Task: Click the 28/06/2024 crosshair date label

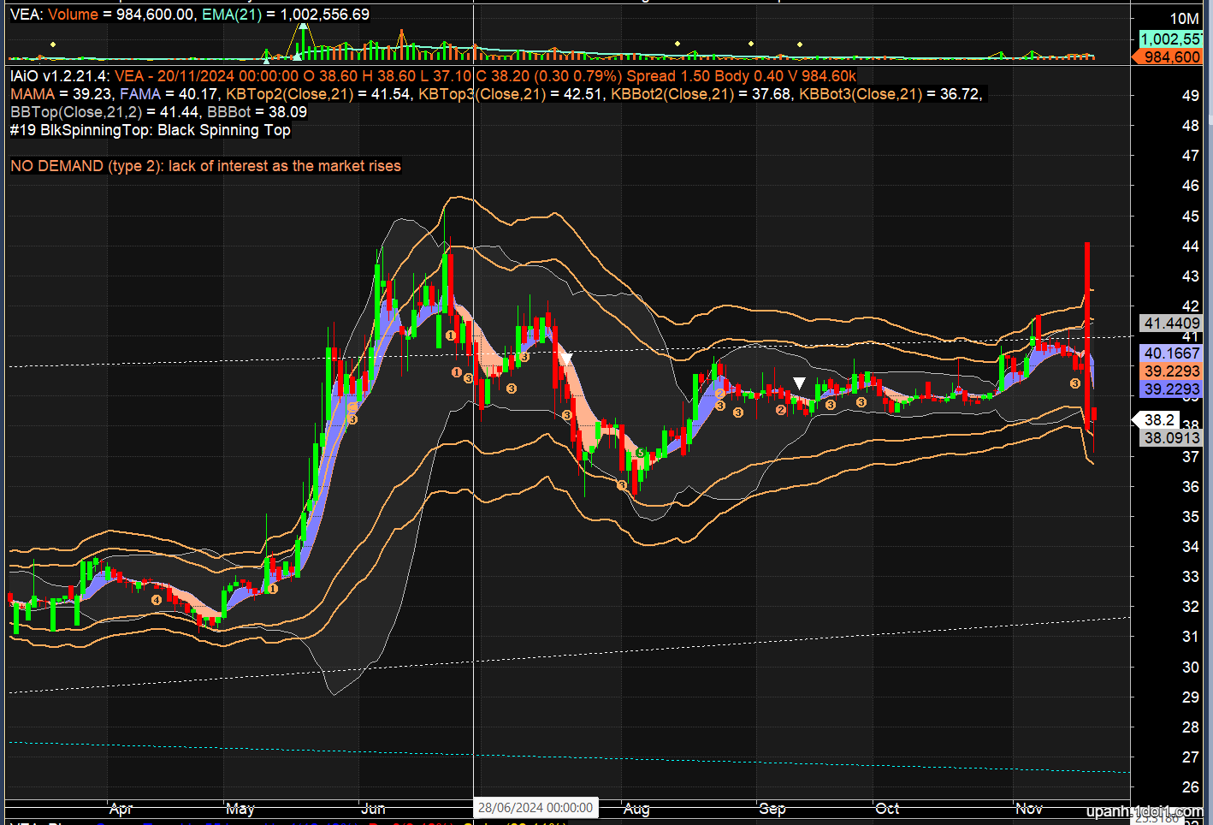Action: point(535,808)
